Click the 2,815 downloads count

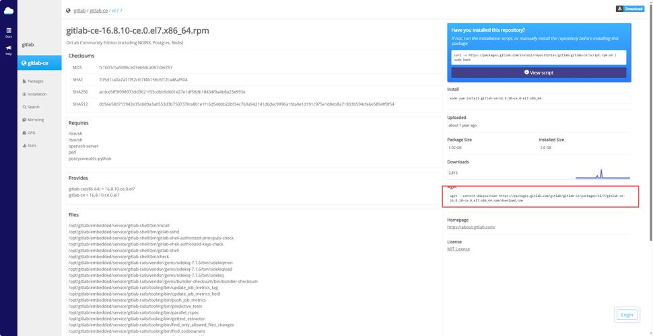(x=453, y=172)
